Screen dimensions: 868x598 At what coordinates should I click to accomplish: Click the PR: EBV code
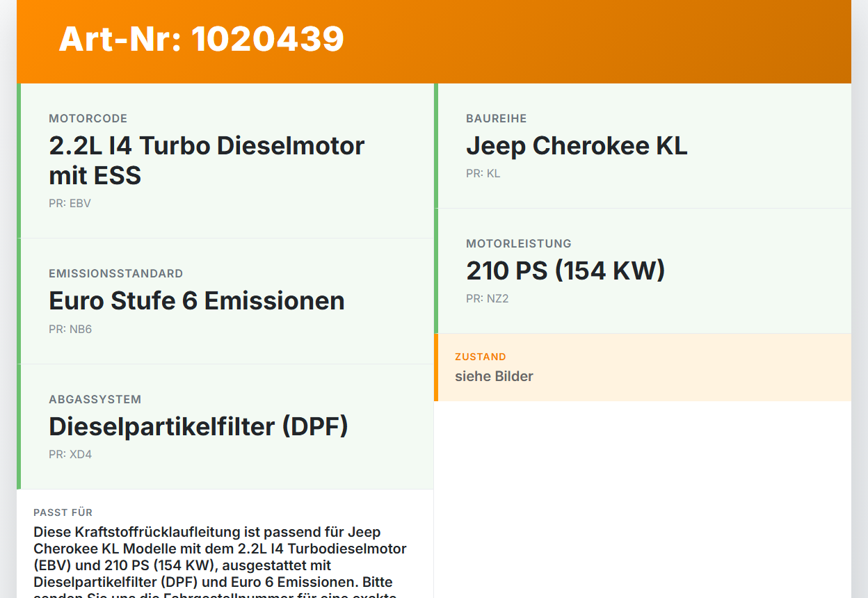70,204
